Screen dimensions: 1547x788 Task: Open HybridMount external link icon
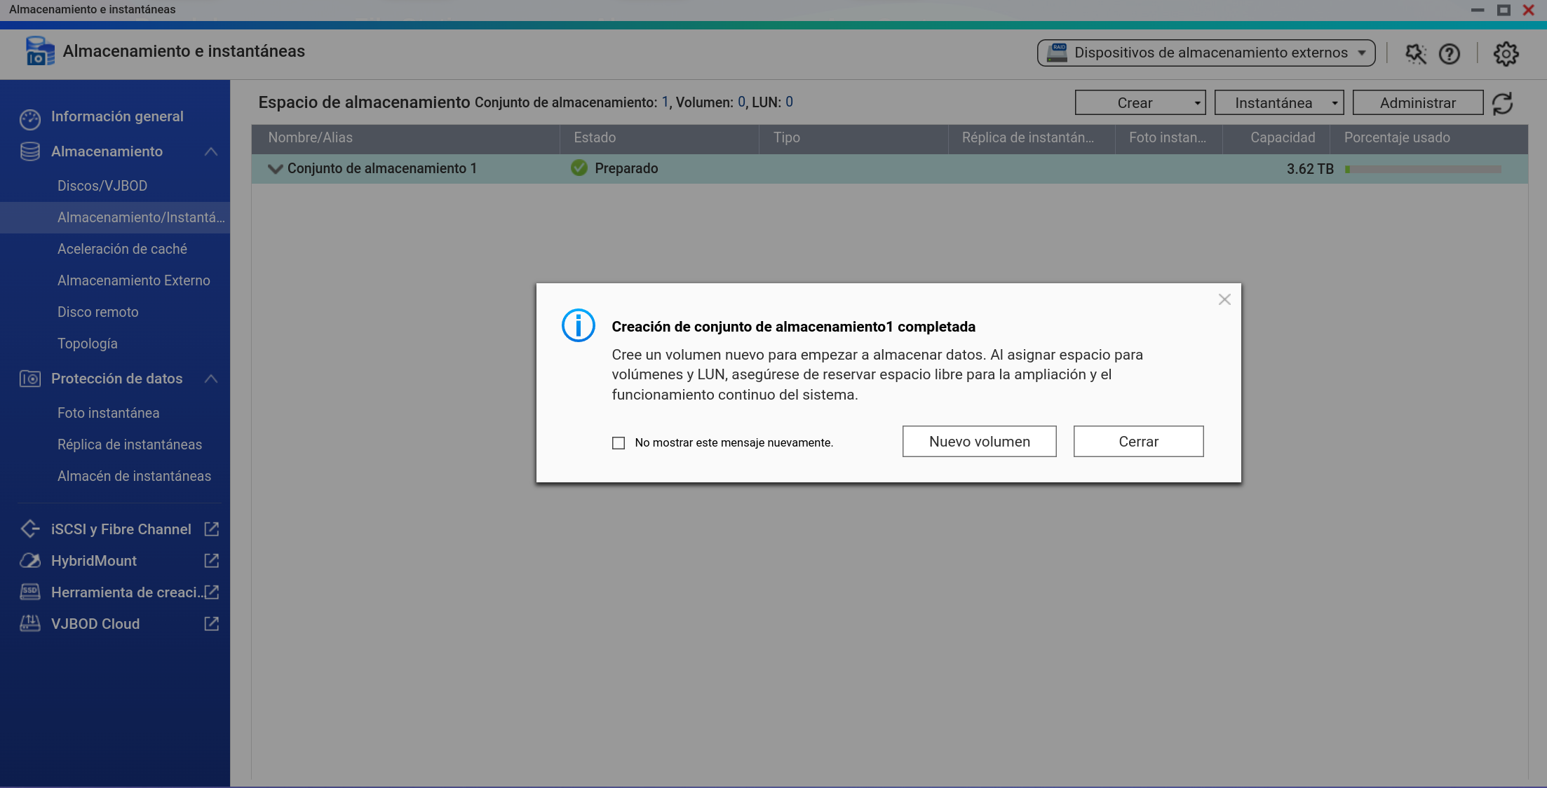click(211, 561)
